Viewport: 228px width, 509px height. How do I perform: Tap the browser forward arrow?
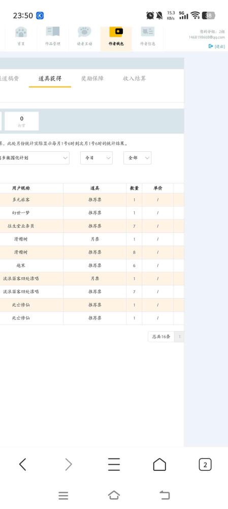pos(68,465)
